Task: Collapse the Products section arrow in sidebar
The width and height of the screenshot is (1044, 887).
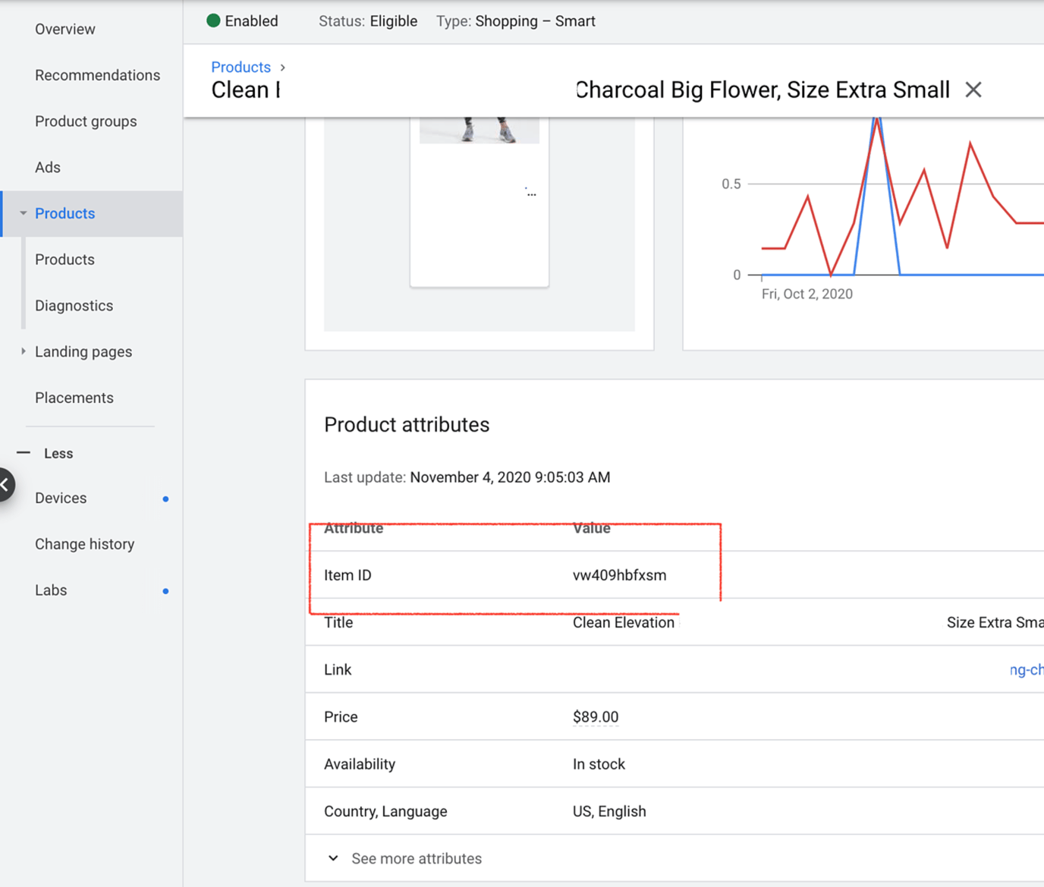Action: tap(23, 214)
